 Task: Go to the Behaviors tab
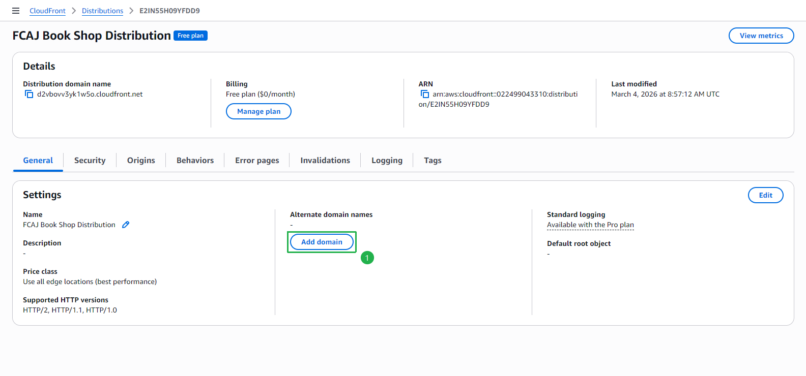[195, 161]
